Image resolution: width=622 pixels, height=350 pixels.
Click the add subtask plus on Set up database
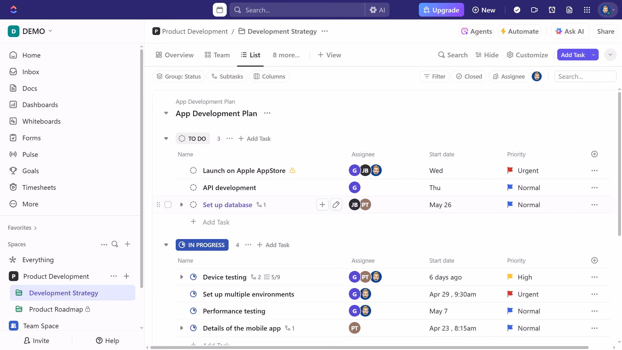click(x=322, y=205)
